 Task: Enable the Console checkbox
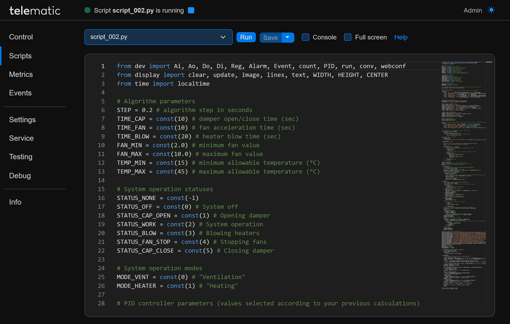[x=306, y=37]
